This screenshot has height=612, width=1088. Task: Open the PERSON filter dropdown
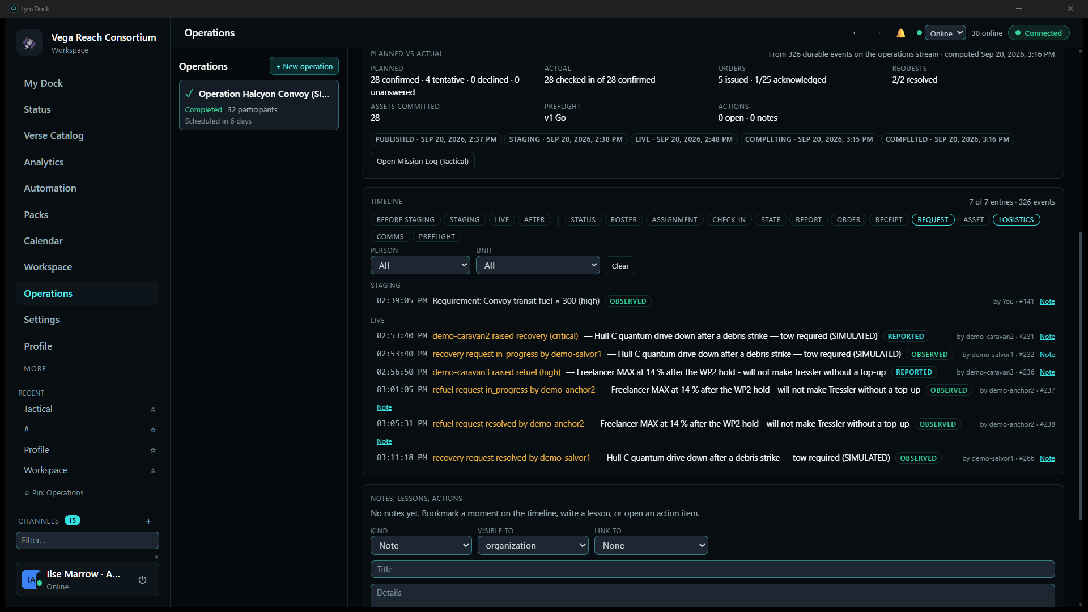point(420,265)
